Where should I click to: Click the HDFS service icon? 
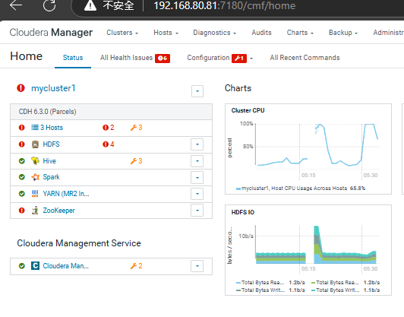[x=35, y=144]
